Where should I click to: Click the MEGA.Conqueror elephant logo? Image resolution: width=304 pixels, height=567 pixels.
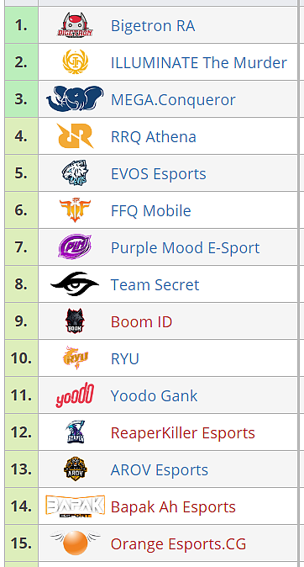pyautogui.click(x=75, y=98)
